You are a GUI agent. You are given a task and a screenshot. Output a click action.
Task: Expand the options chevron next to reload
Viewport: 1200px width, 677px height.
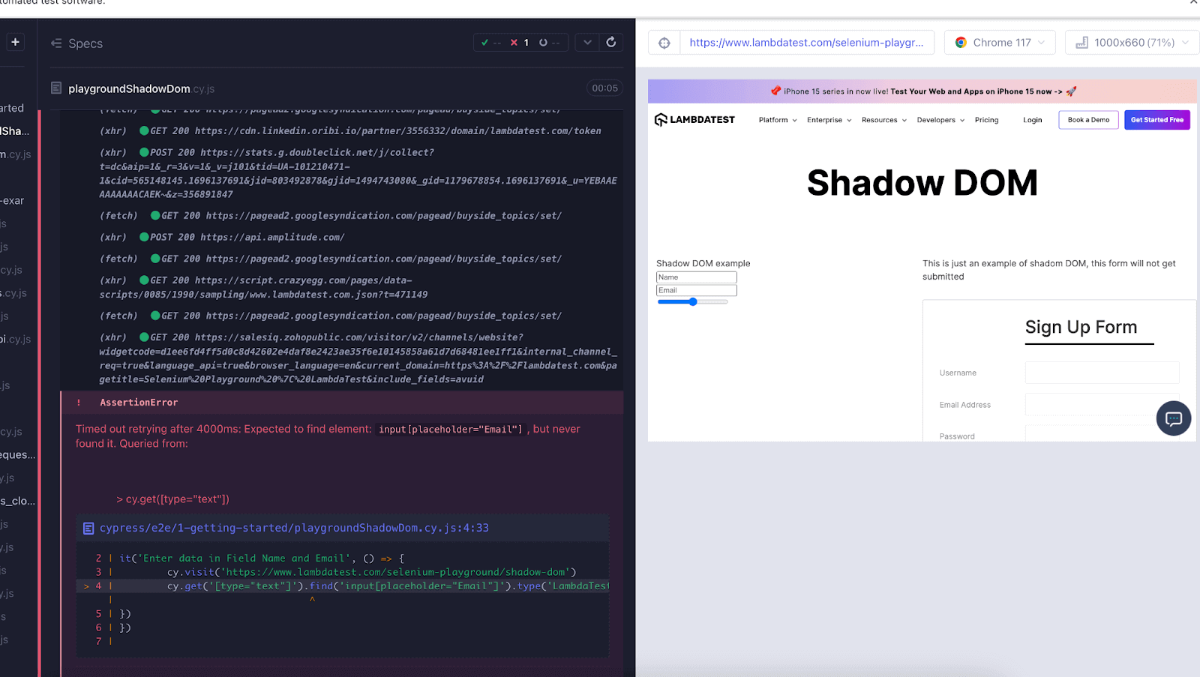click(587, 42)
